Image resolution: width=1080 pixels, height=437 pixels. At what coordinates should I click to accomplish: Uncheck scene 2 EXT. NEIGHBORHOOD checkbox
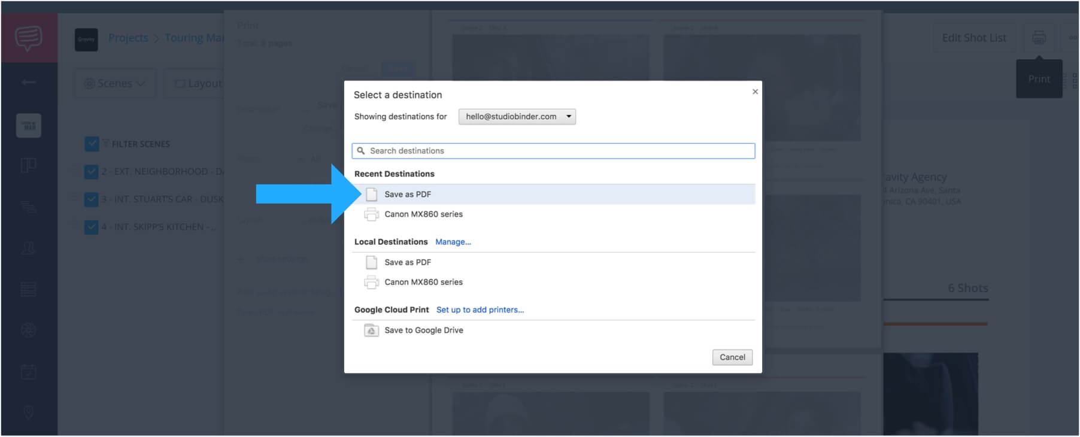pyautogui.click(x=92, y=172)
